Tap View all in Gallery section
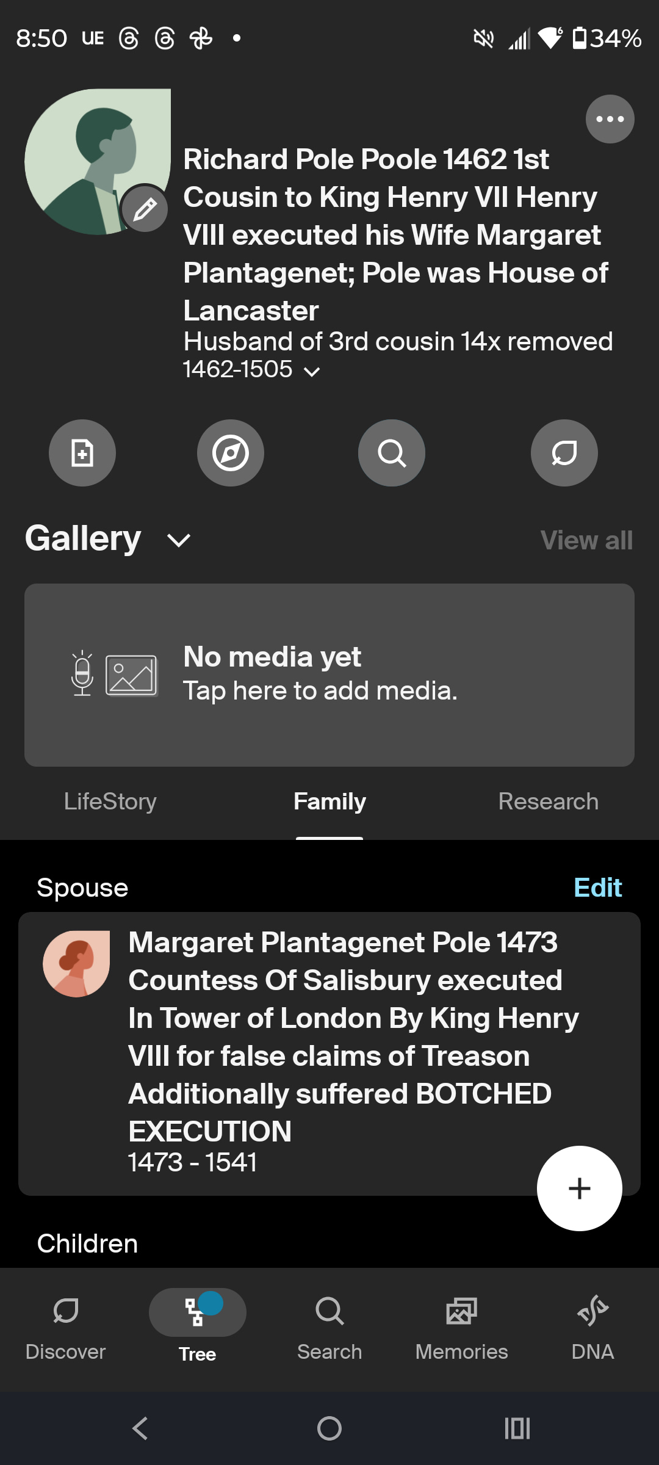This screenshot has height=1465, width=659. click(586, 540)
